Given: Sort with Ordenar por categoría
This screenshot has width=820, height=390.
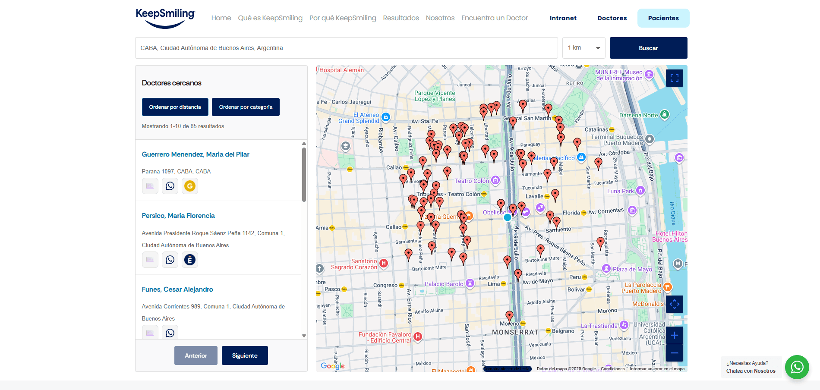Looking at the screenshot, I should 246,107.
